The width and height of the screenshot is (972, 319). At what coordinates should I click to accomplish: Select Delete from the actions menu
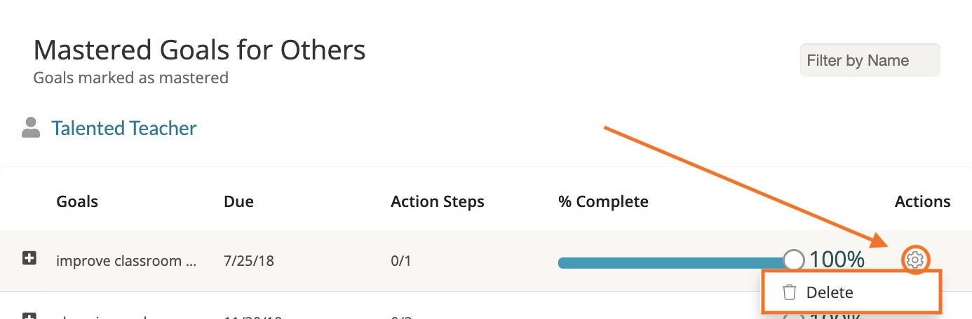[830, 292]
